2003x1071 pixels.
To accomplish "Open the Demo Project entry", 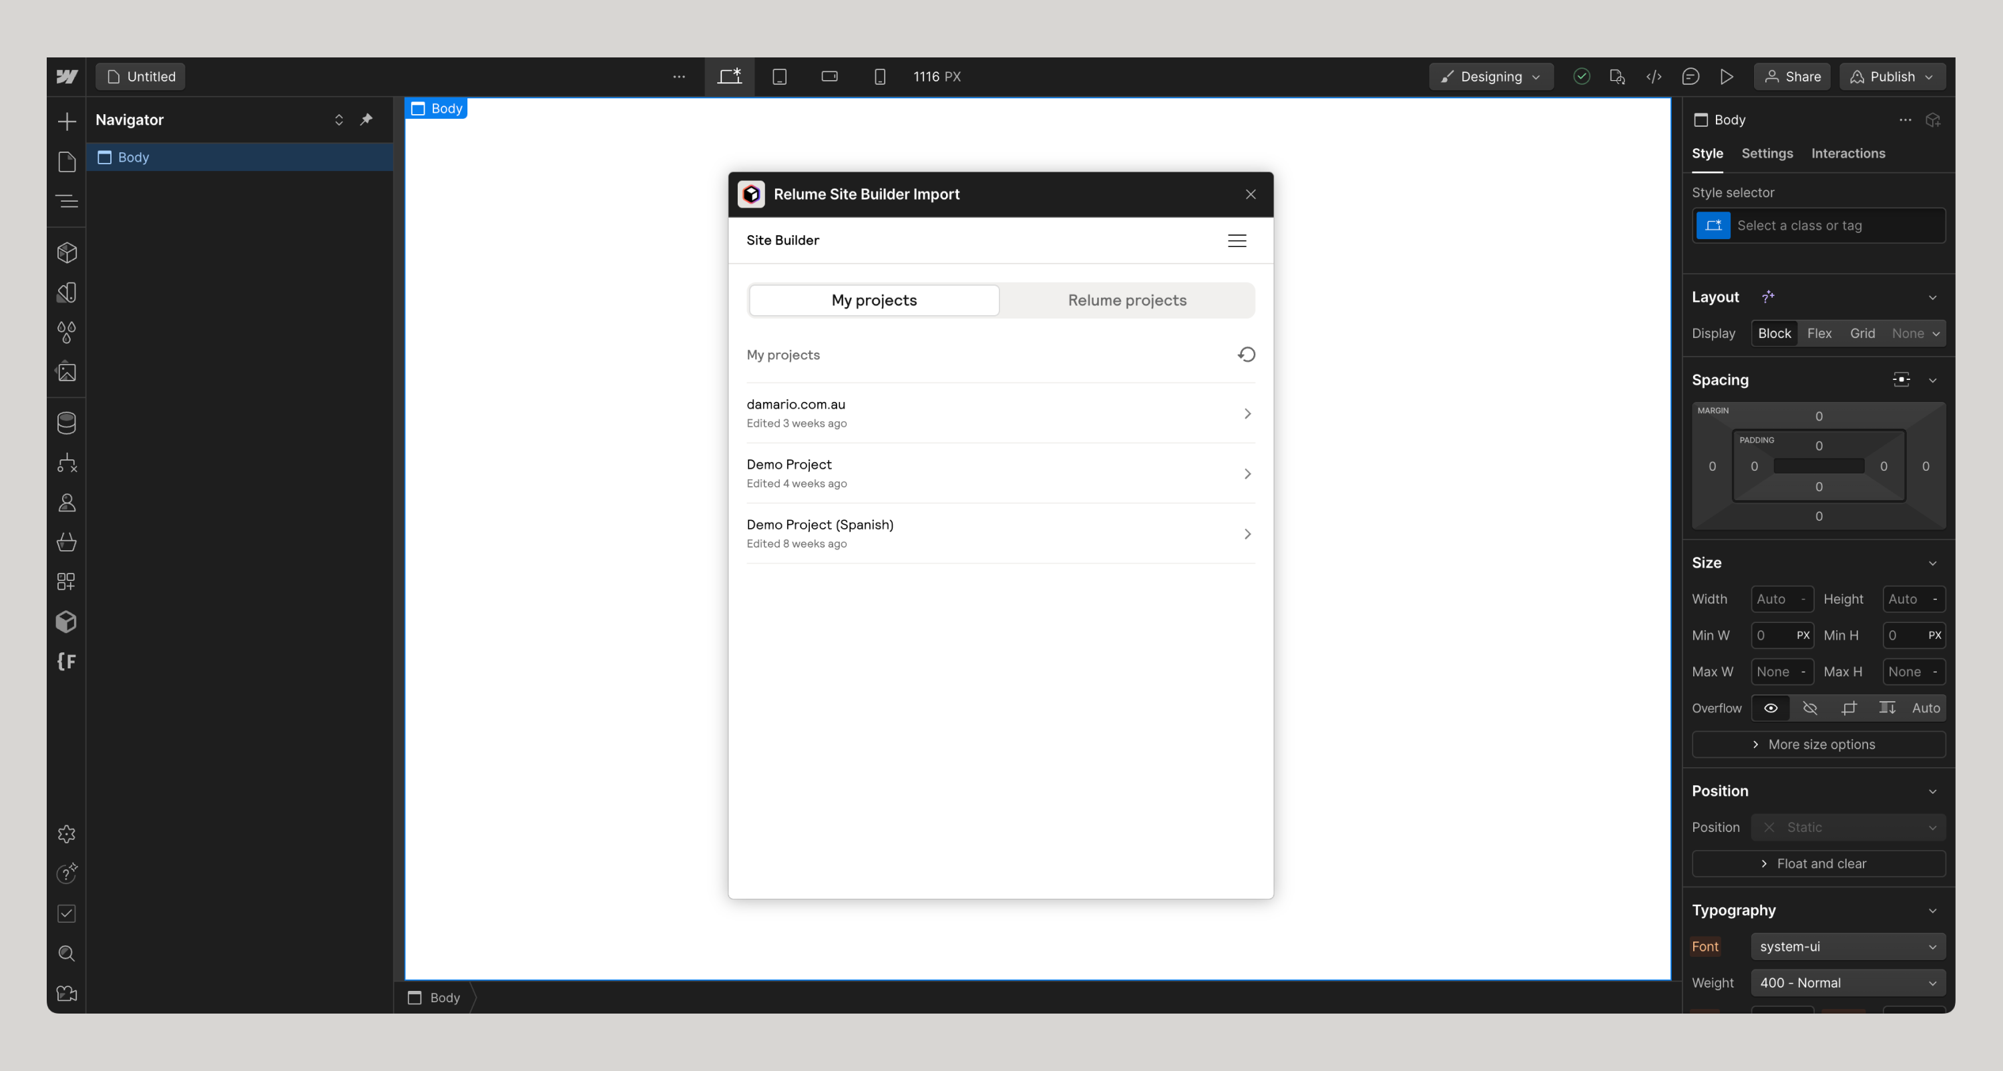I will 999,473.
